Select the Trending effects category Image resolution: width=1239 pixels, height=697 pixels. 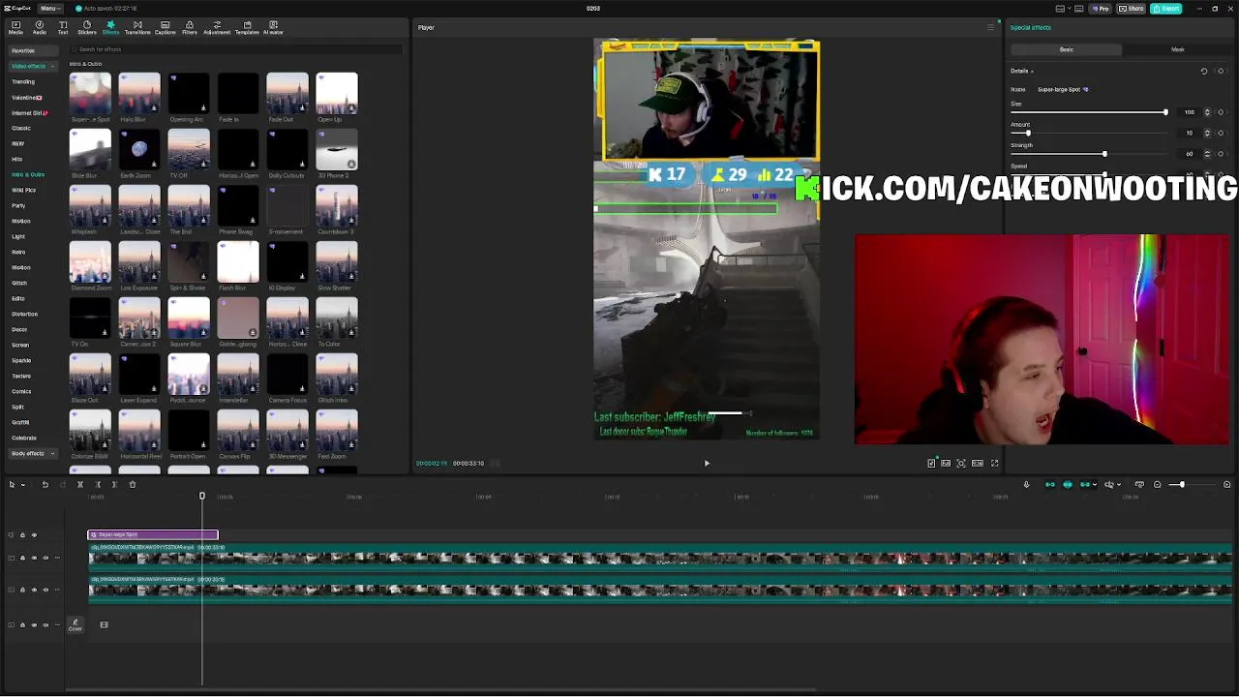(23, 81)
